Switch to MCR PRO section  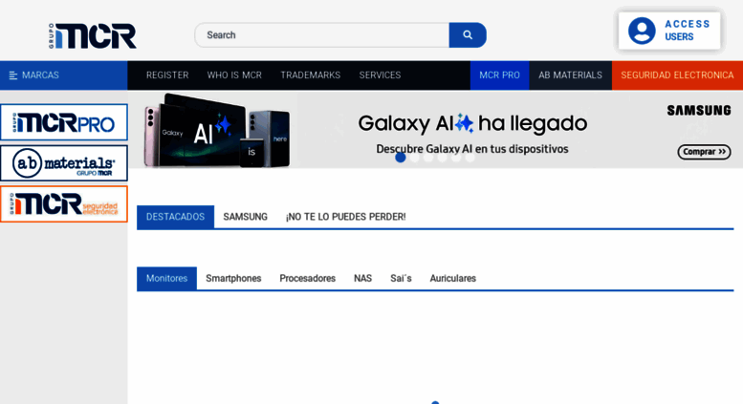coord(499,75)
